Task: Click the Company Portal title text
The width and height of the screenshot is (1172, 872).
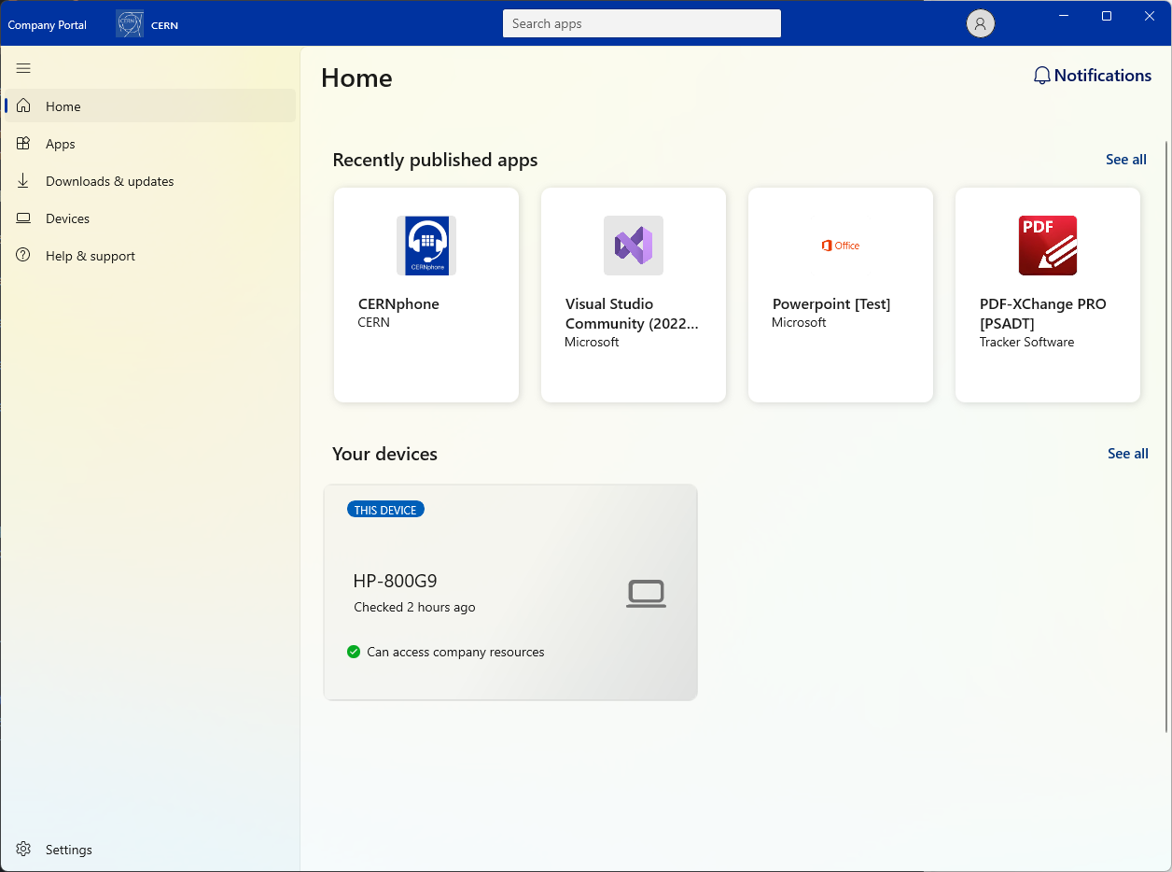Action: point(48,25)
